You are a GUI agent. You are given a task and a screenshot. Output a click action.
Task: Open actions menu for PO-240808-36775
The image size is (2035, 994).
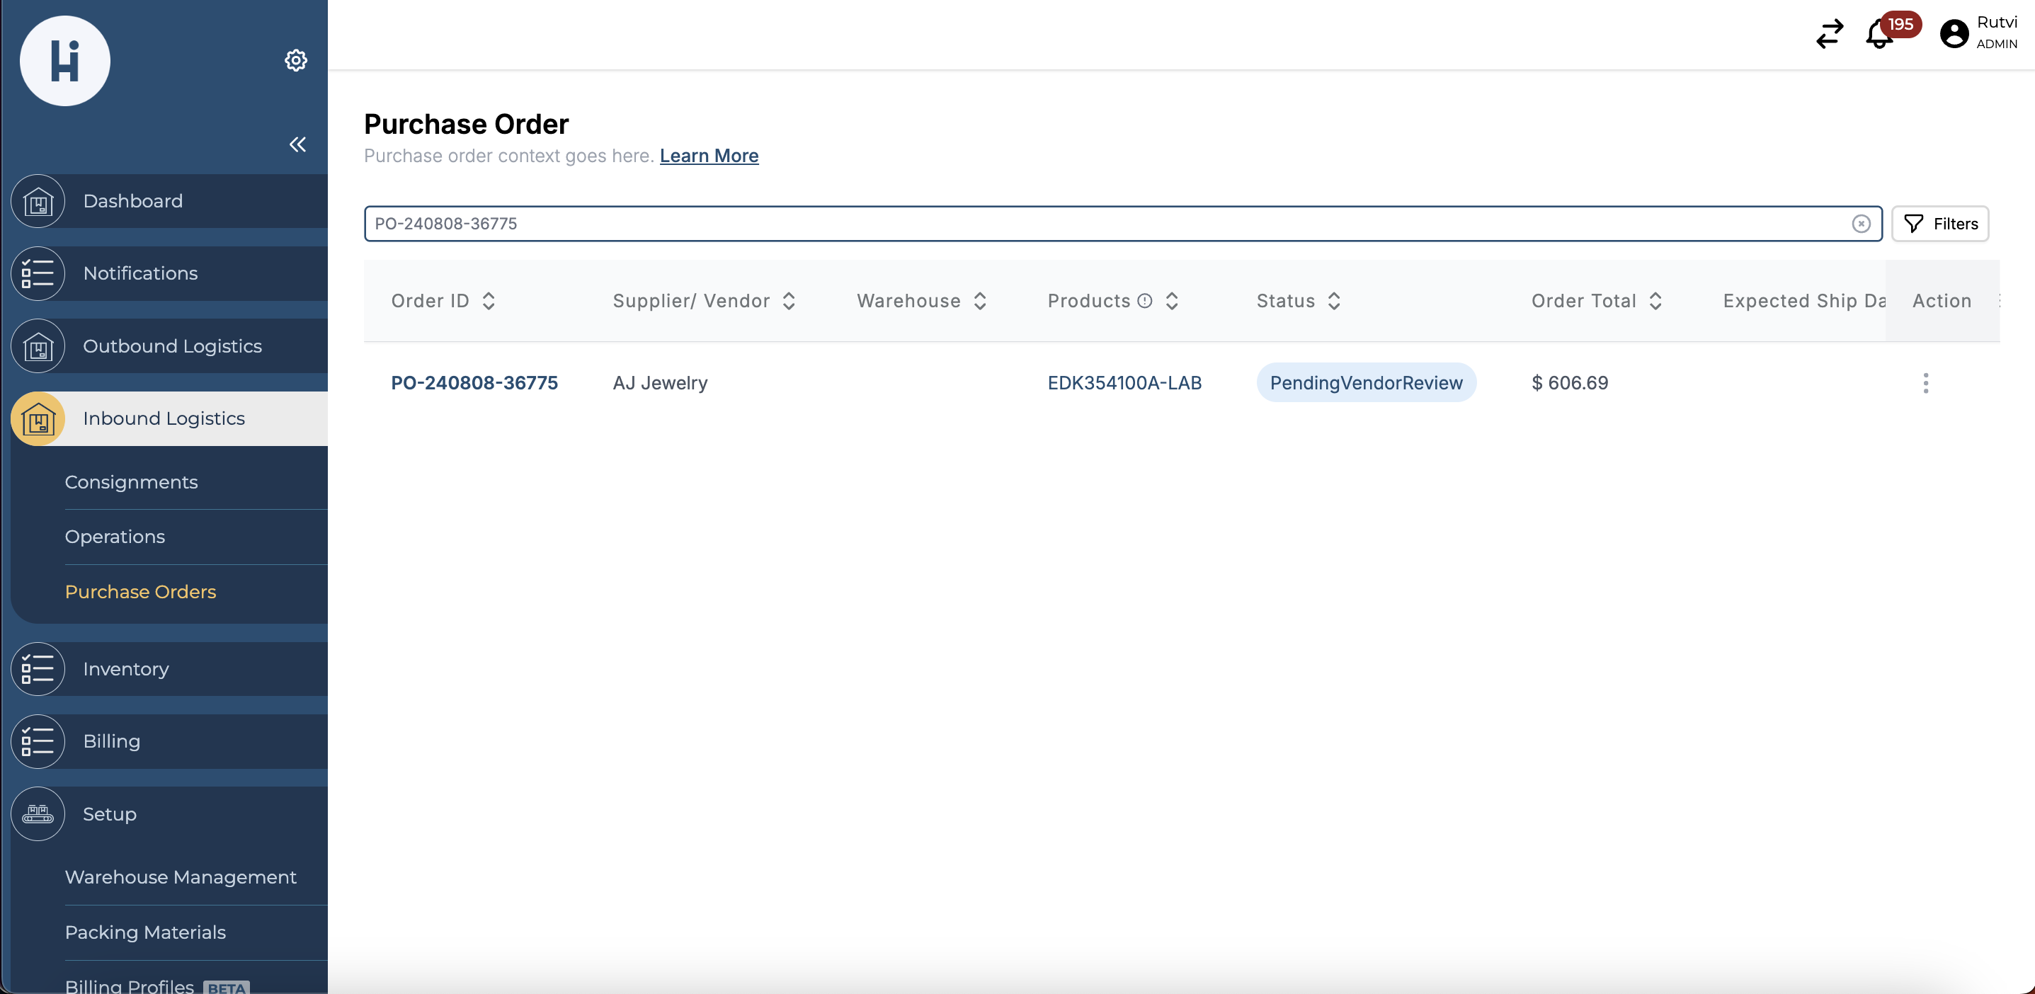[1925, 382]
